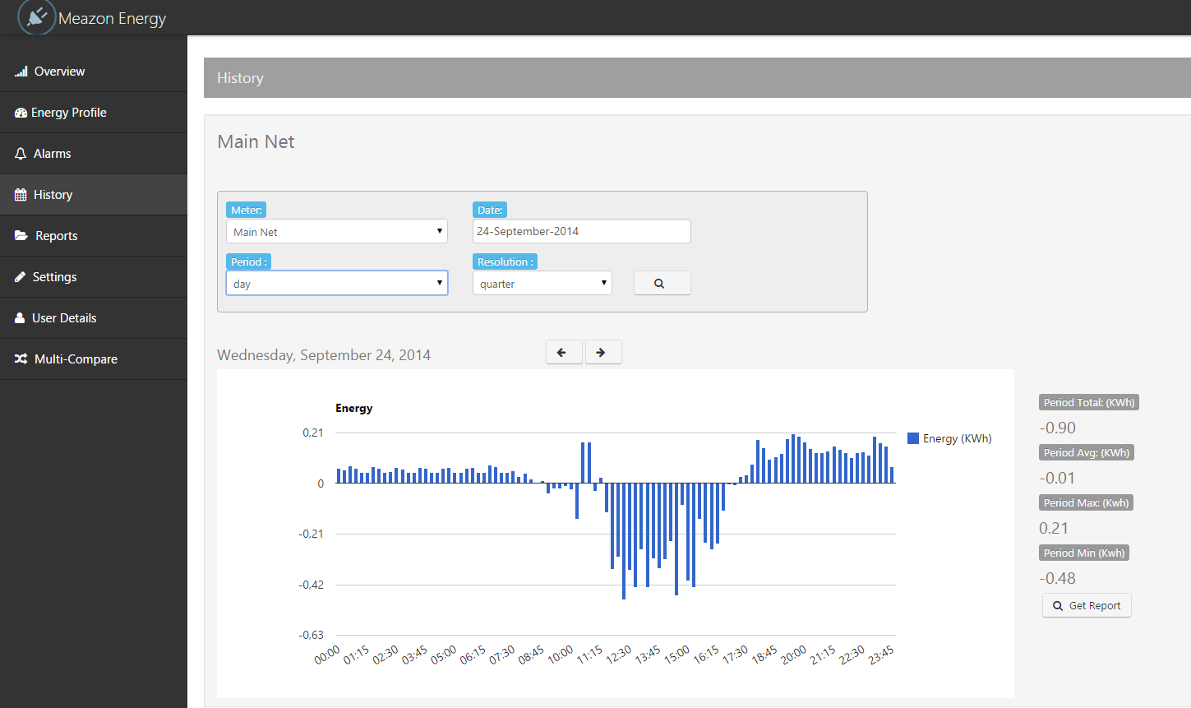Go to next day with right arrow
1191x708 pixels.
pyautogui.click(x=603, y=352)
